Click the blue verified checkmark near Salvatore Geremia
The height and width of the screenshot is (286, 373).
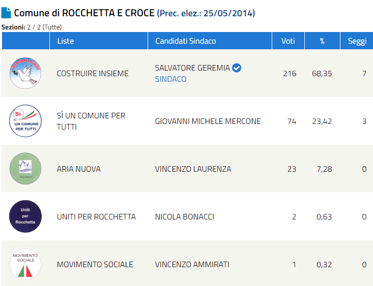pos(237,68)
